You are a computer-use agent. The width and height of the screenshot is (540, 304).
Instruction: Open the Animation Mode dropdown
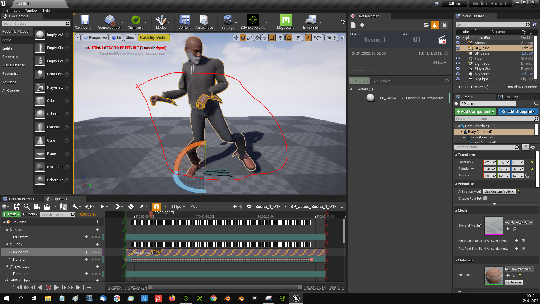499,191
